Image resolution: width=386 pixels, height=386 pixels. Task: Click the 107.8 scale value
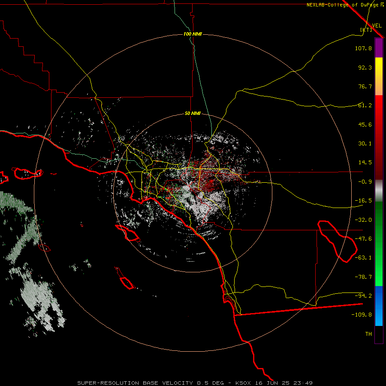click(x=363, y=48)
